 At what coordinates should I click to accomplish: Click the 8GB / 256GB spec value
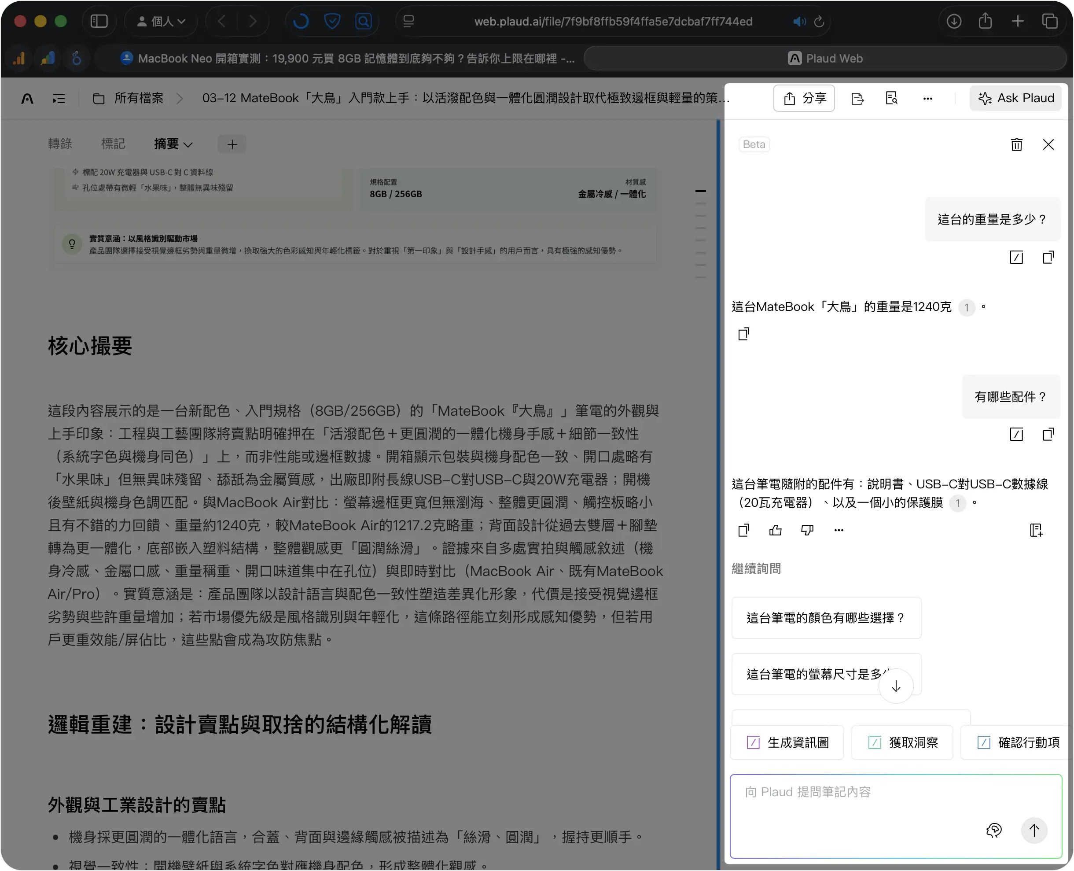(x=396, y=194)
